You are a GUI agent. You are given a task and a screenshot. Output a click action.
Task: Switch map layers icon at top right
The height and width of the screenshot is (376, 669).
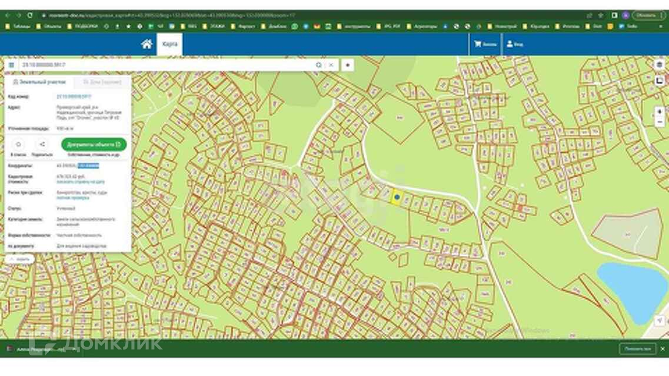coord(660,65)
